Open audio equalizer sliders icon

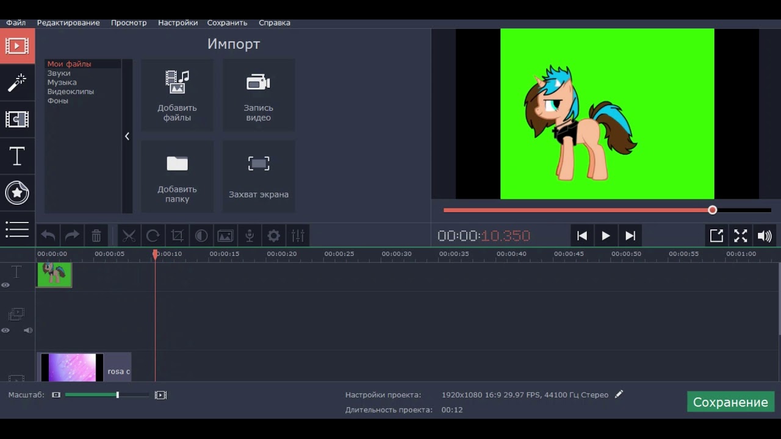tap(298, 235)
